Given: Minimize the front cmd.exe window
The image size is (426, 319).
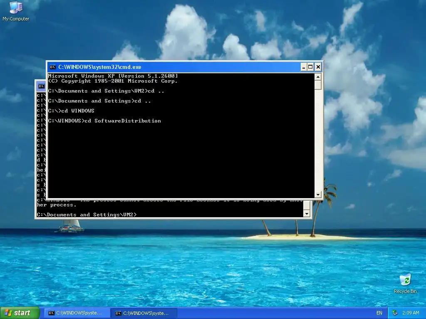Looking at the screenshot, I should tap(304, 67).
